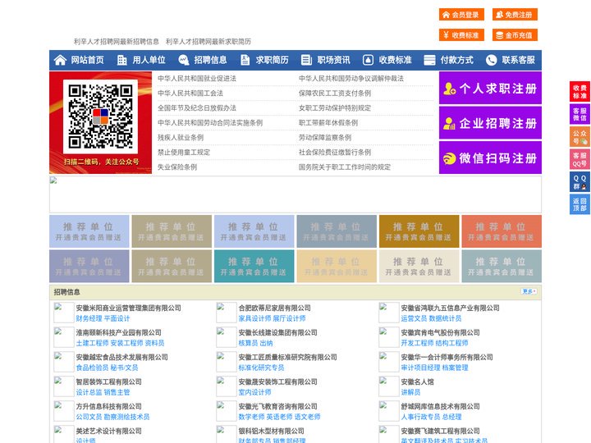Open the 中华人民共和国劳动争议调解仲裁法 link

pyautogui.click(x=351, y=79)
